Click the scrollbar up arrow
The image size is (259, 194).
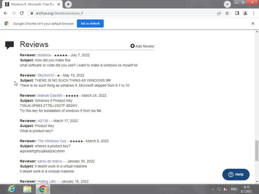(x=257, y=32)
